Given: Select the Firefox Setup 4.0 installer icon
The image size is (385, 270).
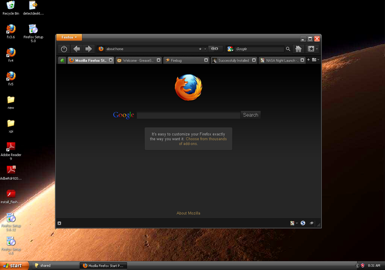Looking at the screenshot, I should [x=11, y=246].
